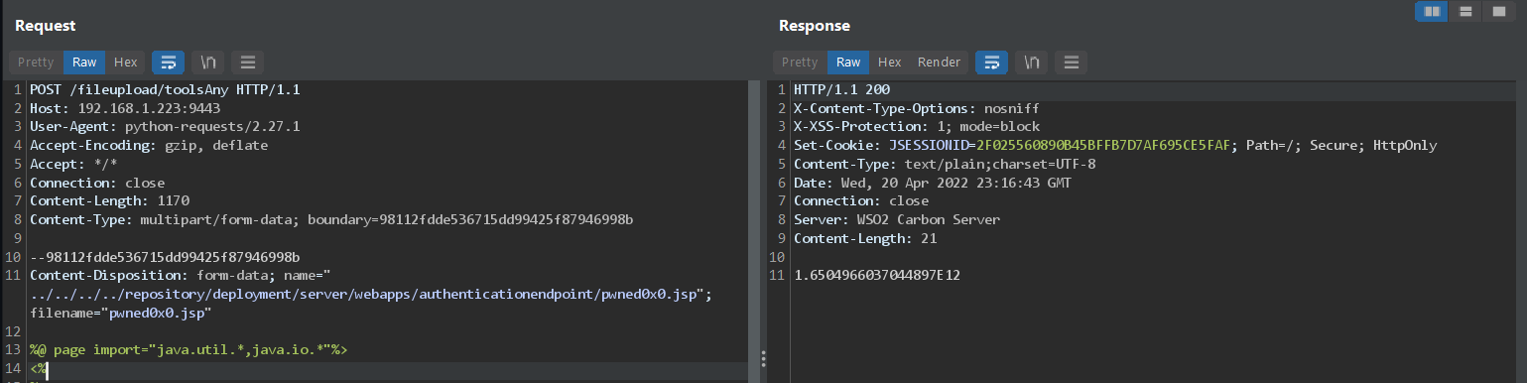Toggle show non-printable chars (\n) in Response

point(1032,62)
